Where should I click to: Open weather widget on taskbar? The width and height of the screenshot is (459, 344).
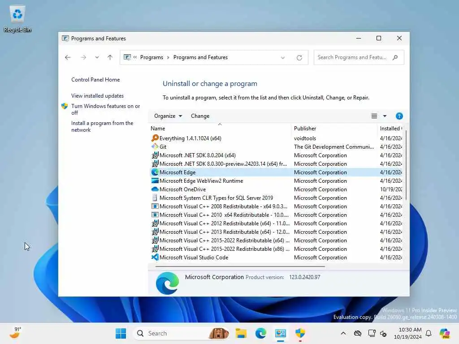coord(15,333)
